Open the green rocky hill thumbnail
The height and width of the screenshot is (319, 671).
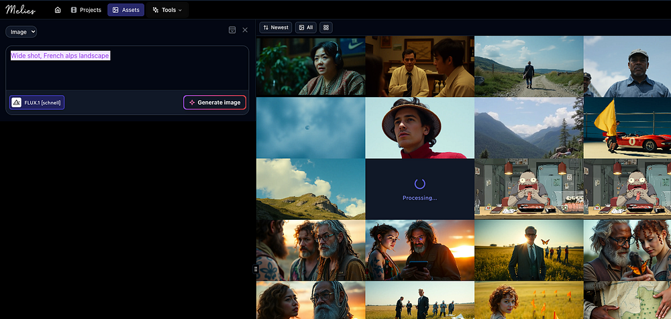click(311, 189)
